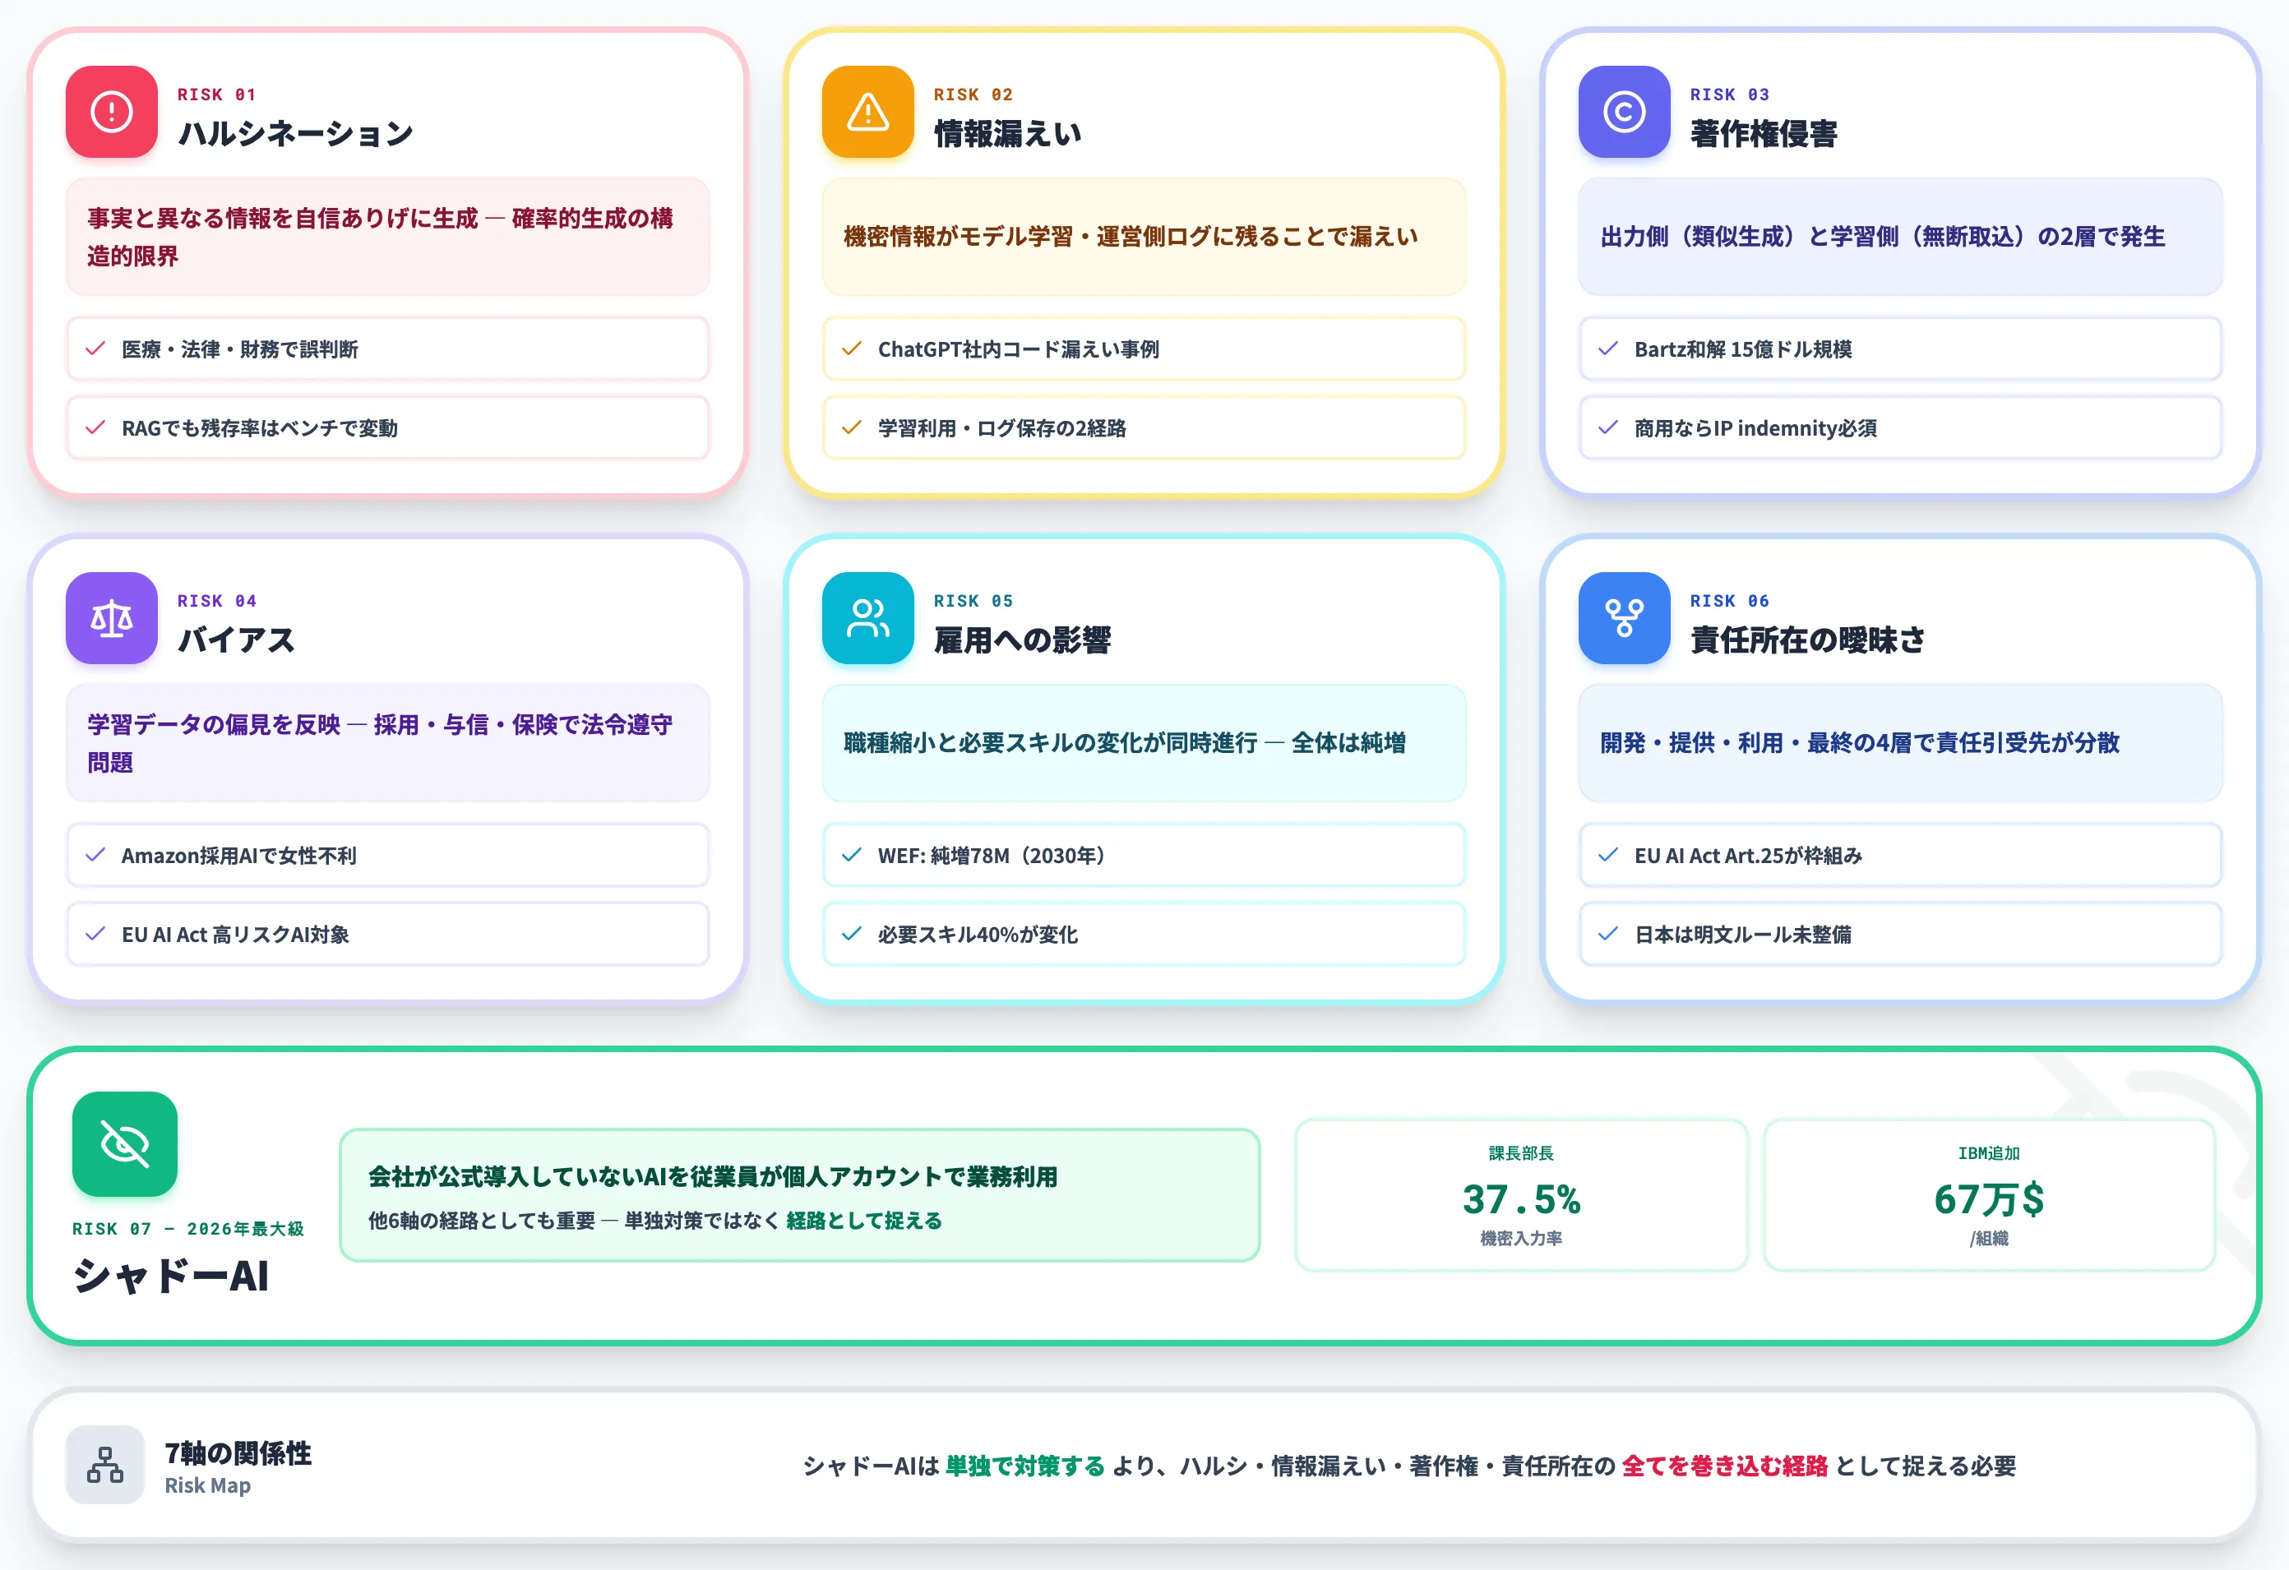The image size is (2289, 1570).
Task: Click the 67万$ statistic value
Action: [1990, 1198]
